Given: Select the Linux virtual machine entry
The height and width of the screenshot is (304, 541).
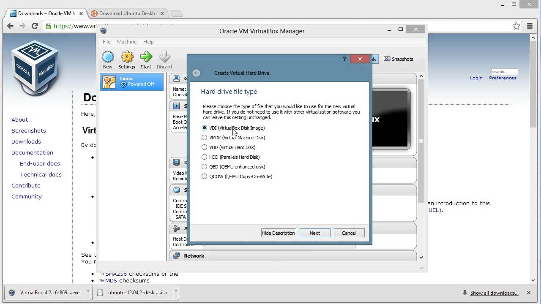Looking at the screenshot, I should pos(132,81).
